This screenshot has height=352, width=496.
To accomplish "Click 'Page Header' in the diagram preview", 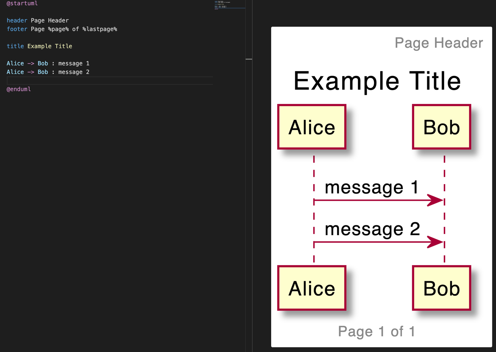I will 439,43.
